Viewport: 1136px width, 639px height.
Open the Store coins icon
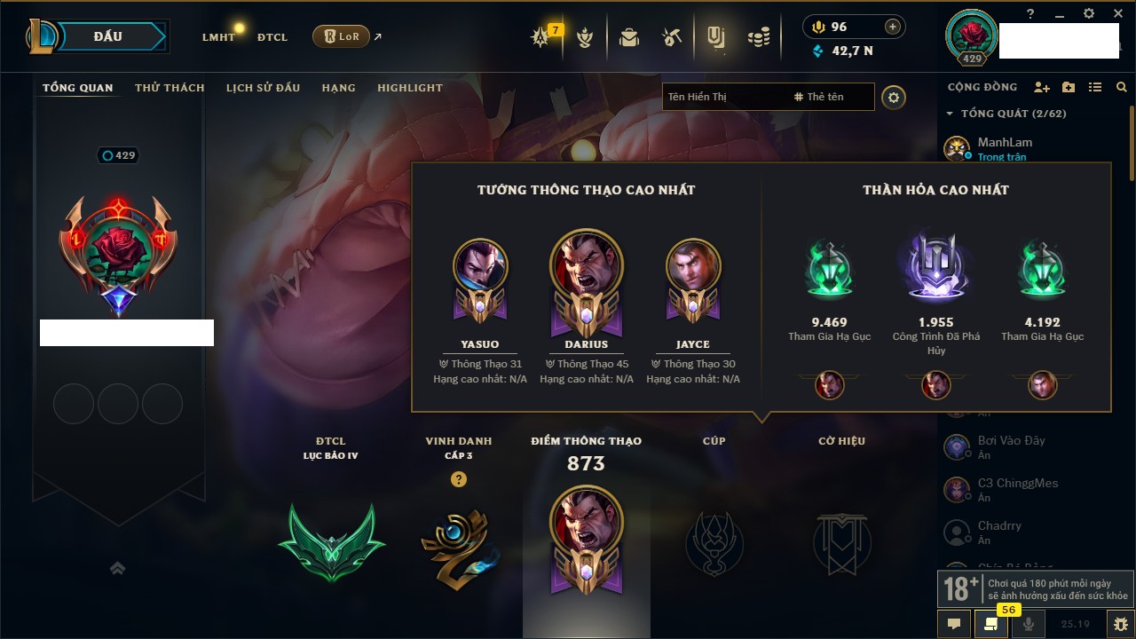tap(758, 37)
